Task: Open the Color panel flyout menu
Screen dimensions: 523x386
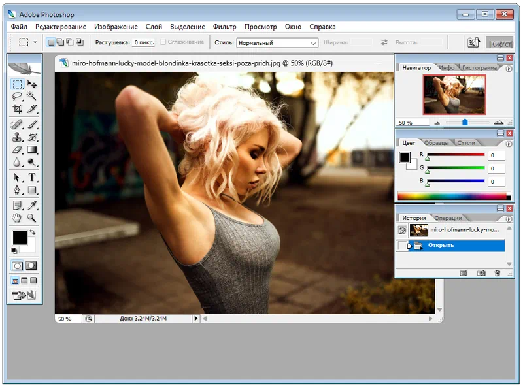Action: pyautogui.click(x=509, y=144)
